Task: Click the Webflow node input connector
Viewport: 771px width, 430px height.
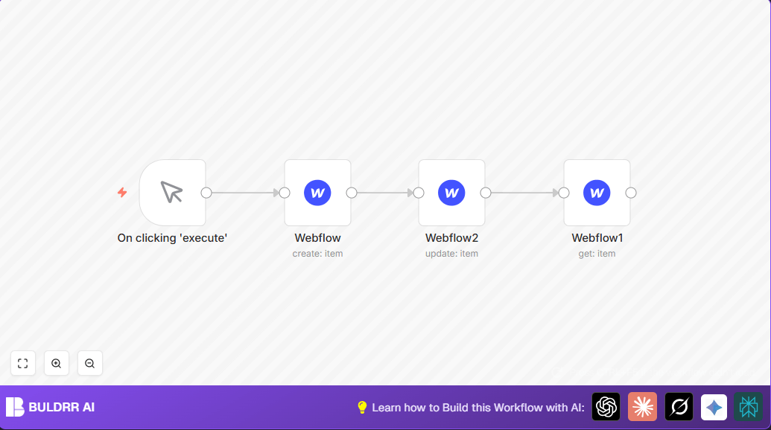Action: pyautogui.click(x=285, y=193)
